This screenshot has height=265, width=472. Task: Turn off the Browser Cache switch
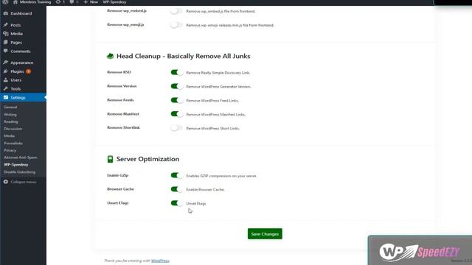pos(177,189)
